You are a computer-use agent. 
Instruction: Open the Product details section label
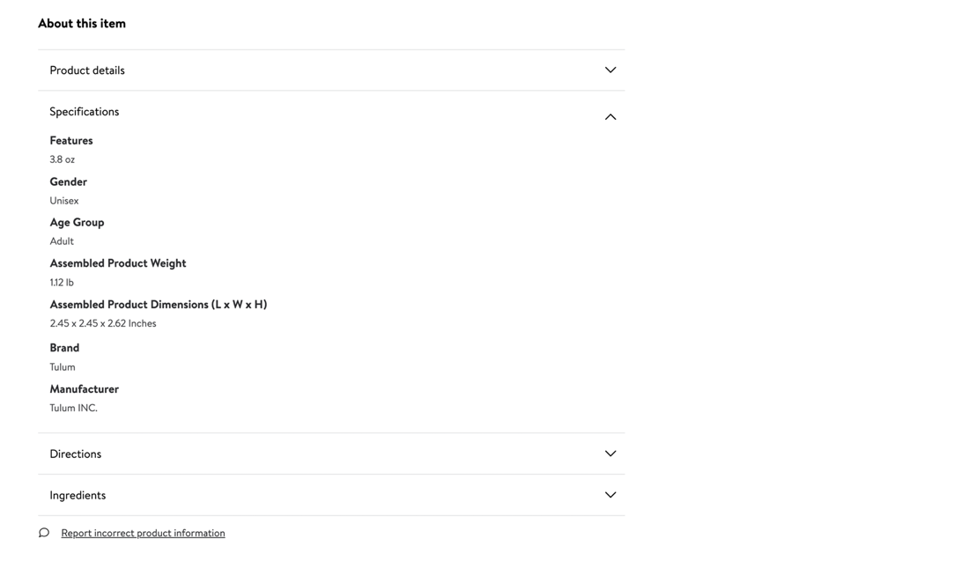[87, 70]
